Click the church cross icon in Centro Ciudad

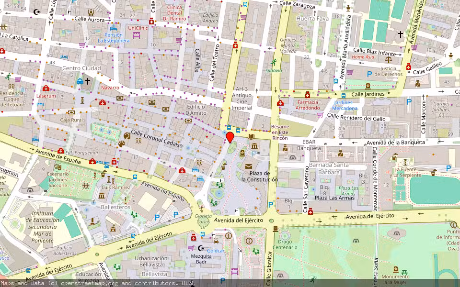click(88, 80)
